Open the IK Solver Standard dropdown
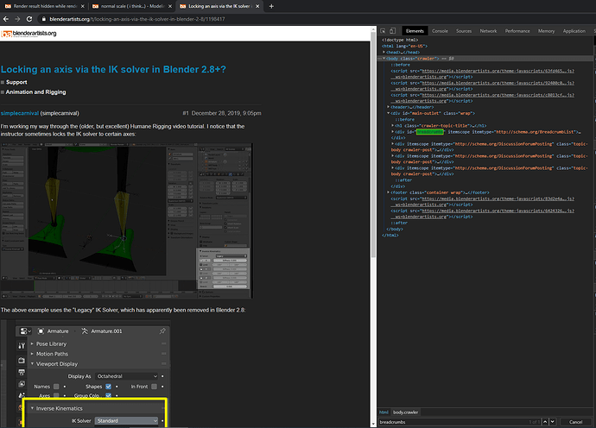Image resolution: width=596 pixels, height=428 pixels. 127,420
